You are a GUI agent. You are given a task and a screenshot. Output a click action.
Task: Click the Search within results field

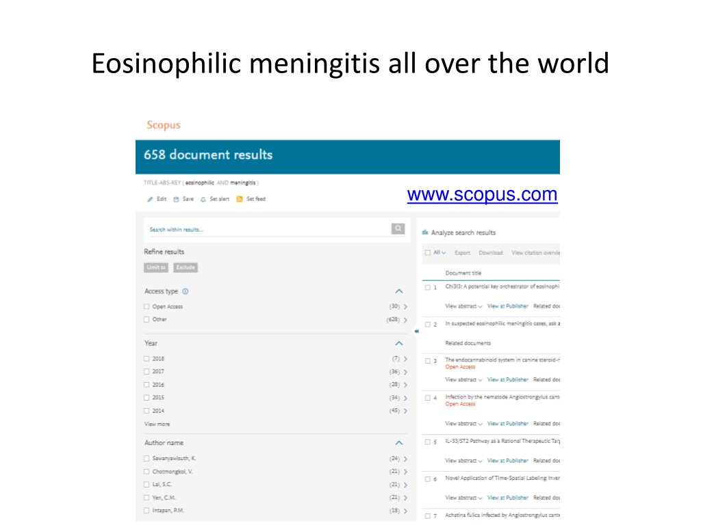point(268,230)
